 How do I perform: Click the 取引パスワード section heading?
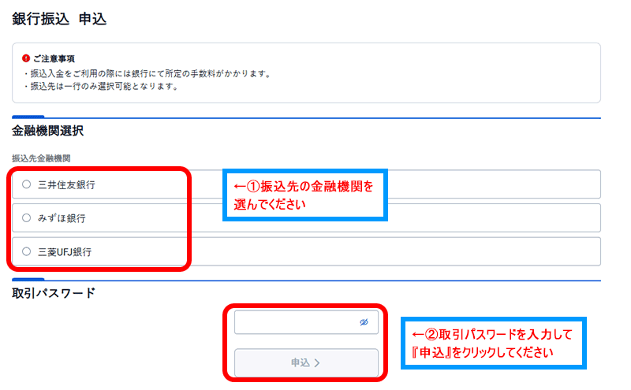[54, 293]
